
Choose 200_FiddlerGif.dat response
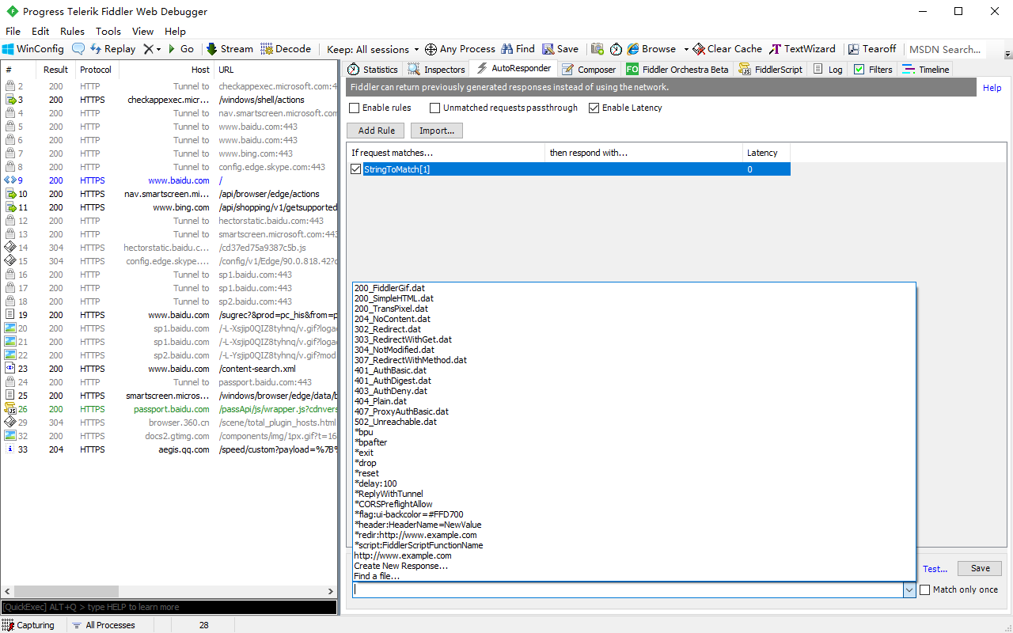click(389, 288)
